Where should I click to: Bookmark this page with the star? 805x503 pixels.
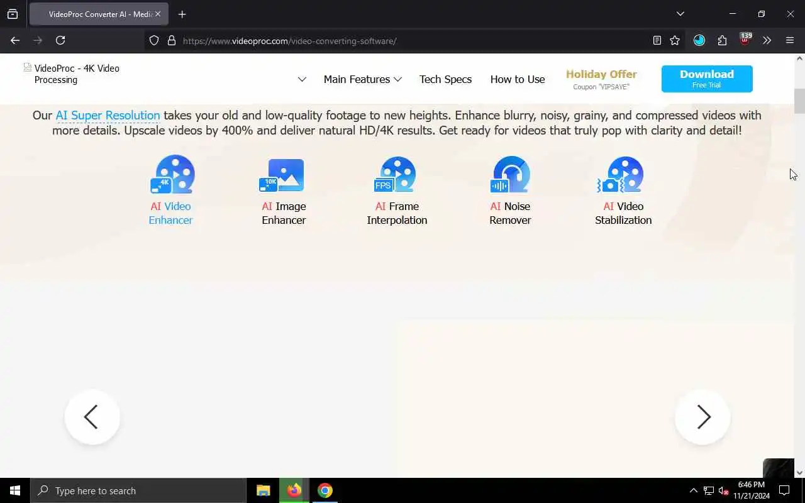click(675, 40)
